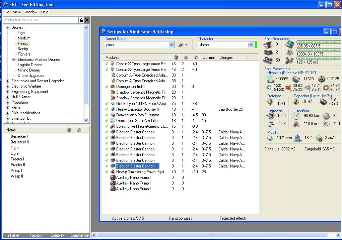The height and width of the screenshot is (240, 342).
Task: Toggle the checkmark for Heavy Diminishing Power System
Action: (107, 172)
